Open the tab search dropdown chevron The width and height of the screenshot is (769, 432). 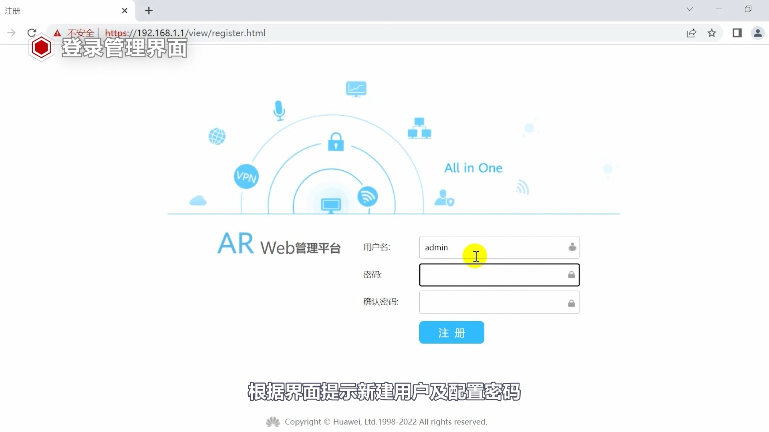690,8
